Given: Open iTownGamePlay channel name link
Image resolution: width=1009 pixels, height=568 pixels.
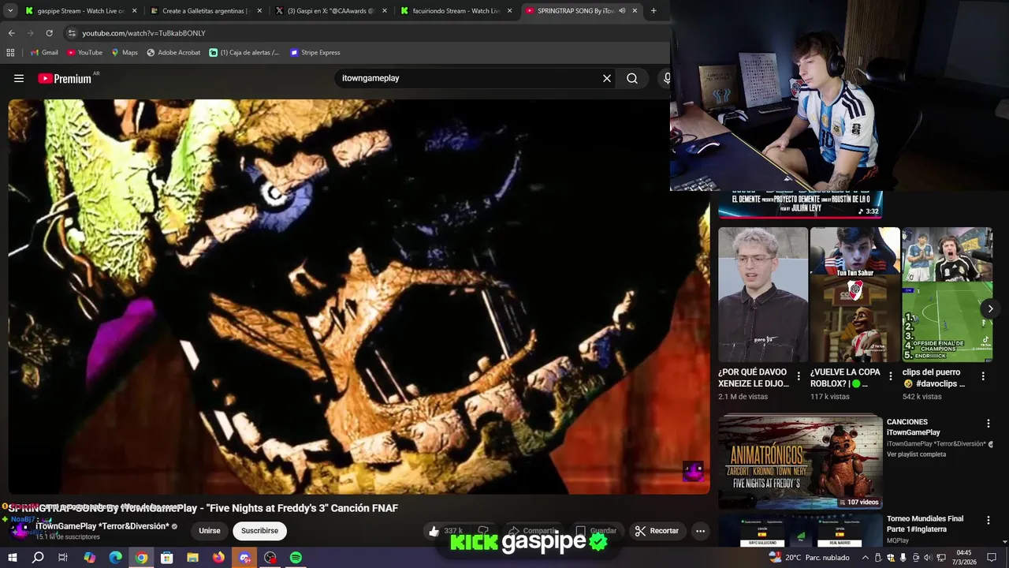Looking at the screenshot, I should 102,526.
